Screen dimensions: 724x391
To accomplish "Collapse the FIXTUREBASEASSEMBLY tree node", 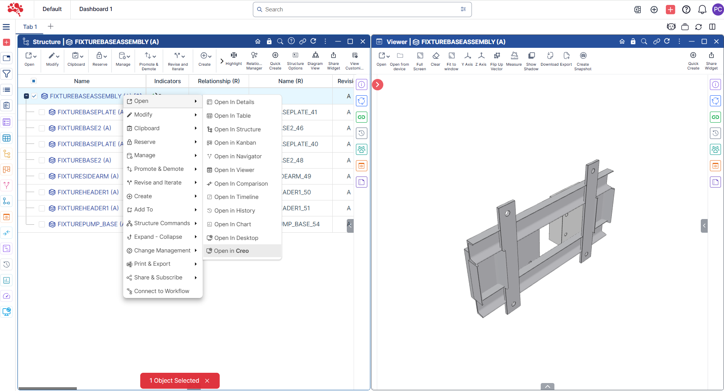I will 26,96.
